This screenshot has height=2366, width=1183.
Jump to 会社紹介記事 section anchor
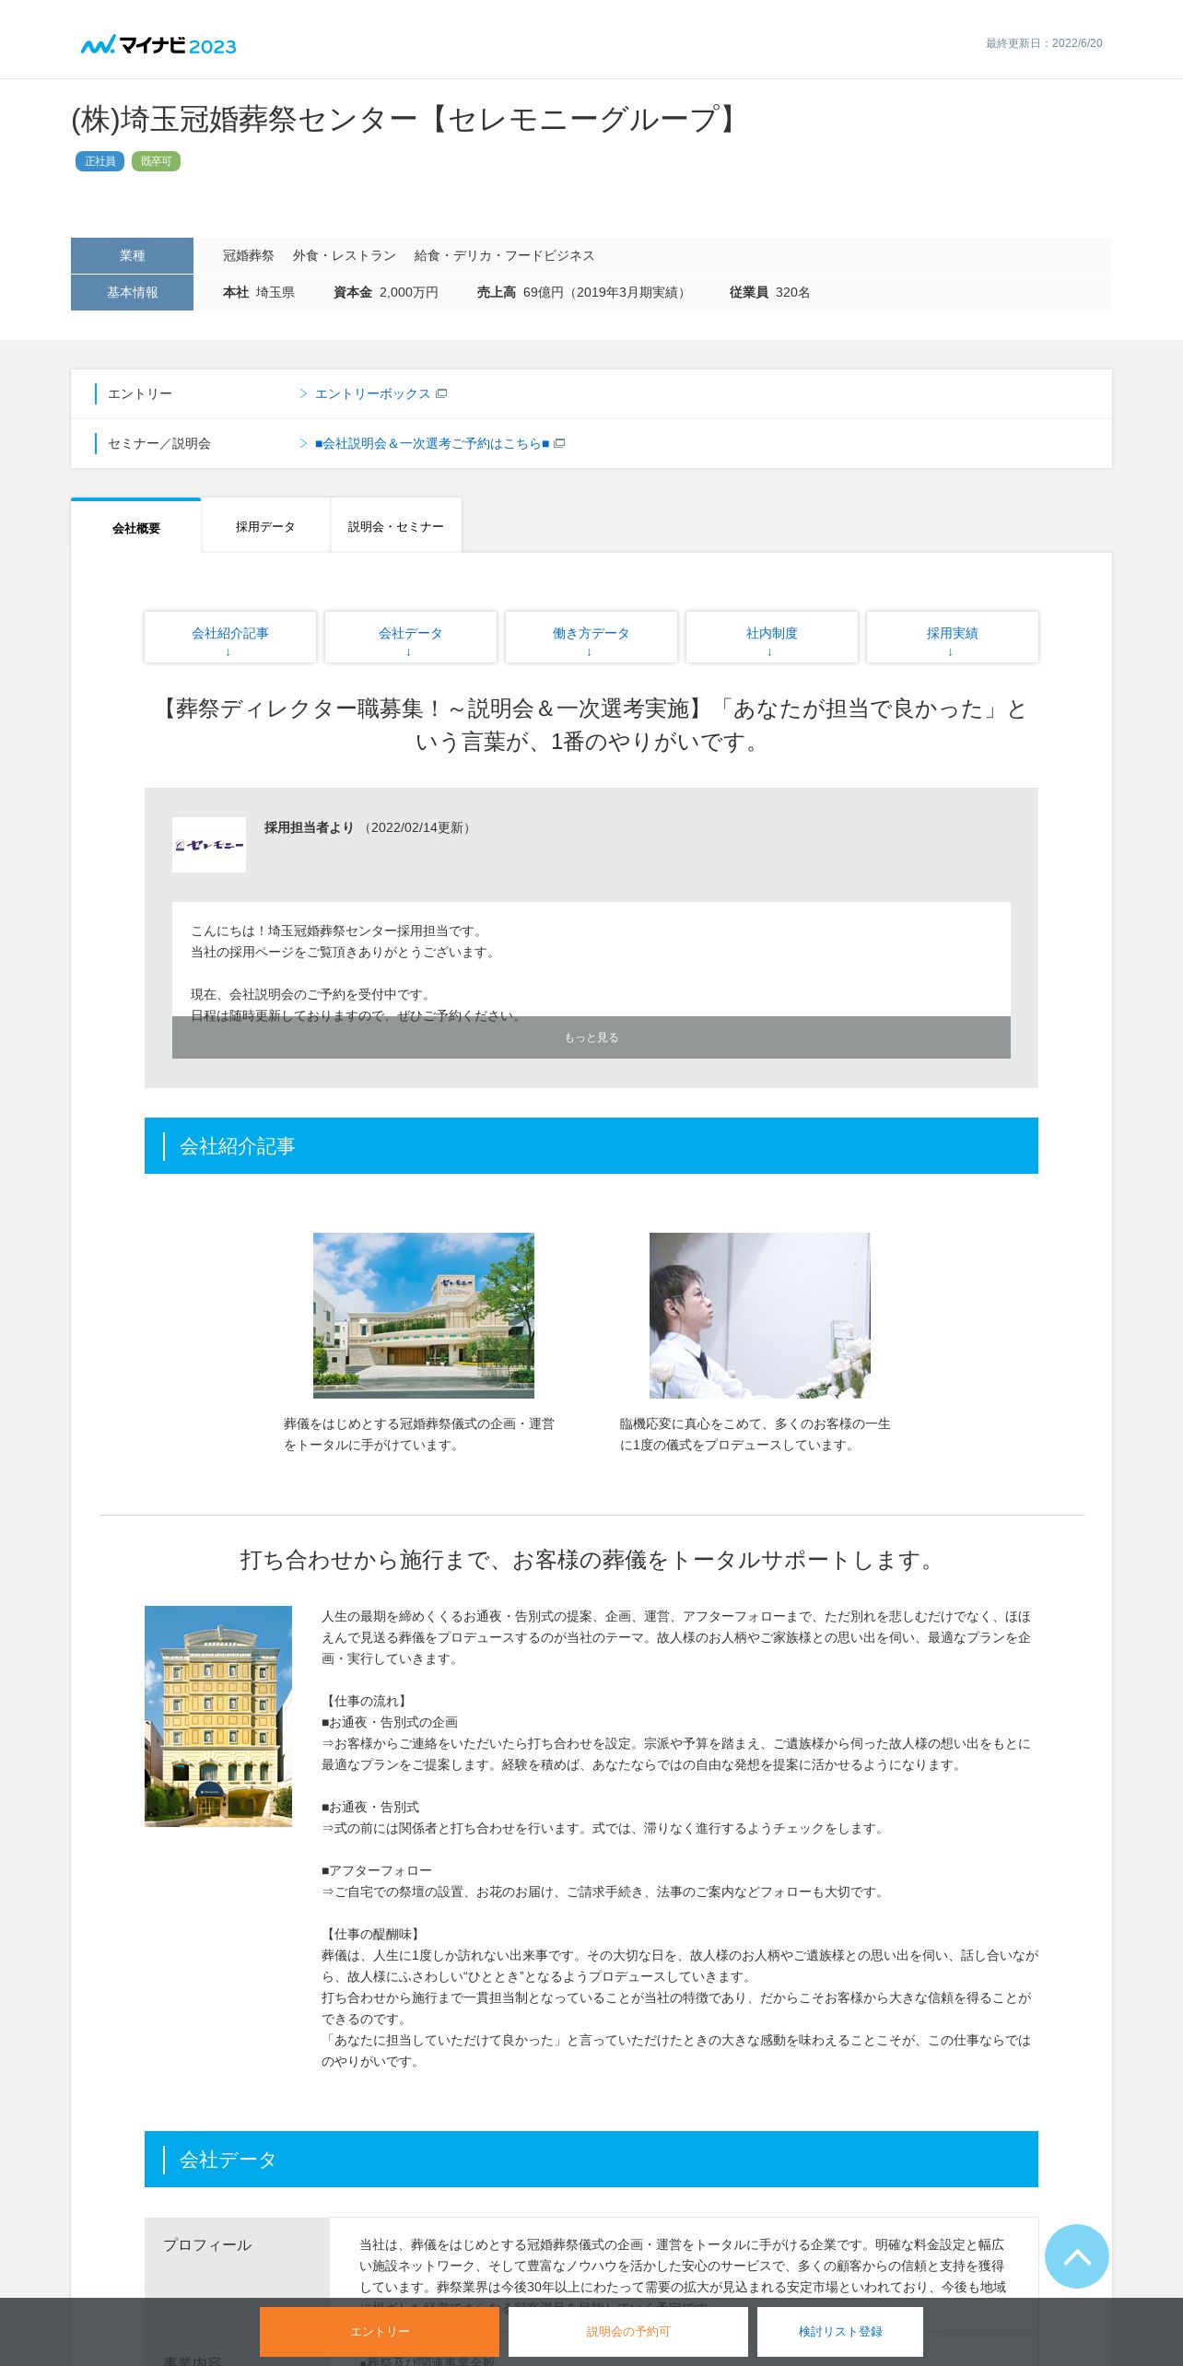[230, 637]
